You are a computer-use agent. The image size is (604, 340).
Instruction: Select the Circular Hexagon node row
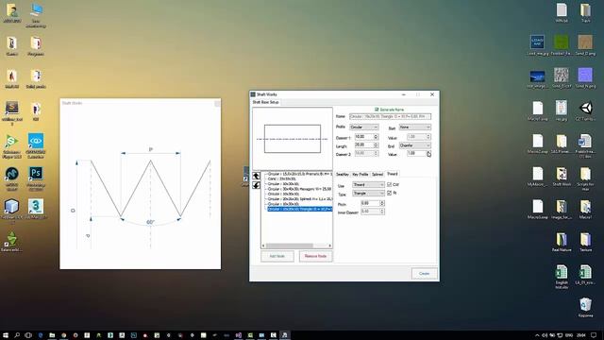point(300,189)
